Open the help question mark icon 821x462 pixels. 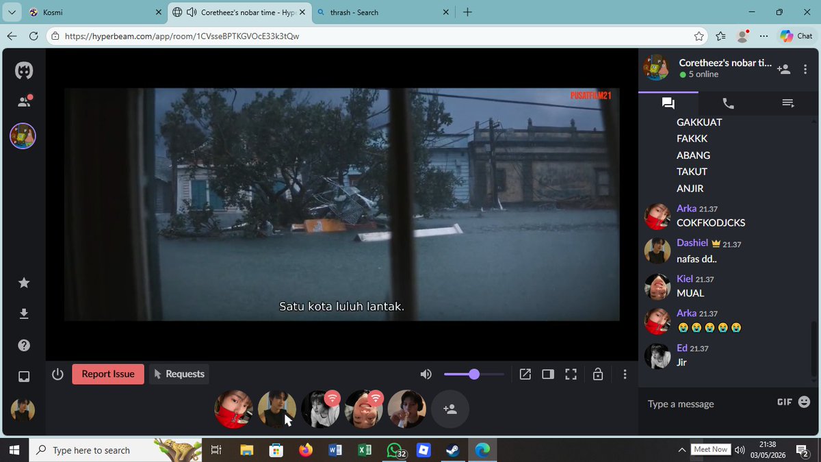(x=24, y=345)
